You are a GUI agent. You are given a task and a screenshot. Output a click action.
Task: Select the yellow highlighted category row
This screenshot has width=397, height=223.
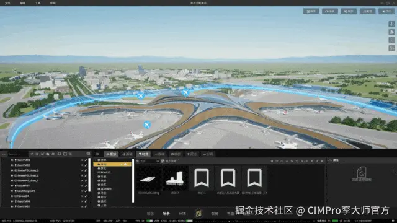[112, 164]
